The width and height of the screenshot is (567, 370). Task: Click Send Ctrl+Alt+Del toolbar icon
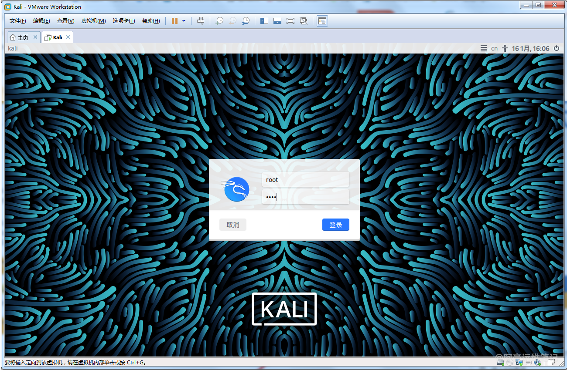(x=201, y=21)
